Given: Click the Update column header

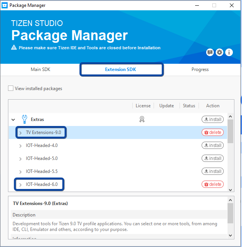Looking at the screenshot, I should pyautogui.click(x=167, y=106).
